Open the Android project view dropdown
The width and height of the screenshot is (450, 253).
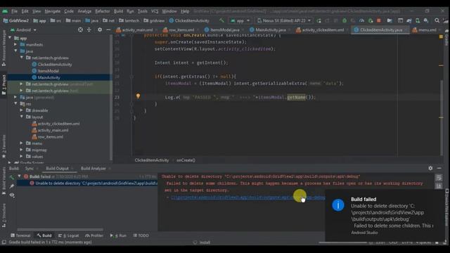pyautogui.click(x=23, y=30)
